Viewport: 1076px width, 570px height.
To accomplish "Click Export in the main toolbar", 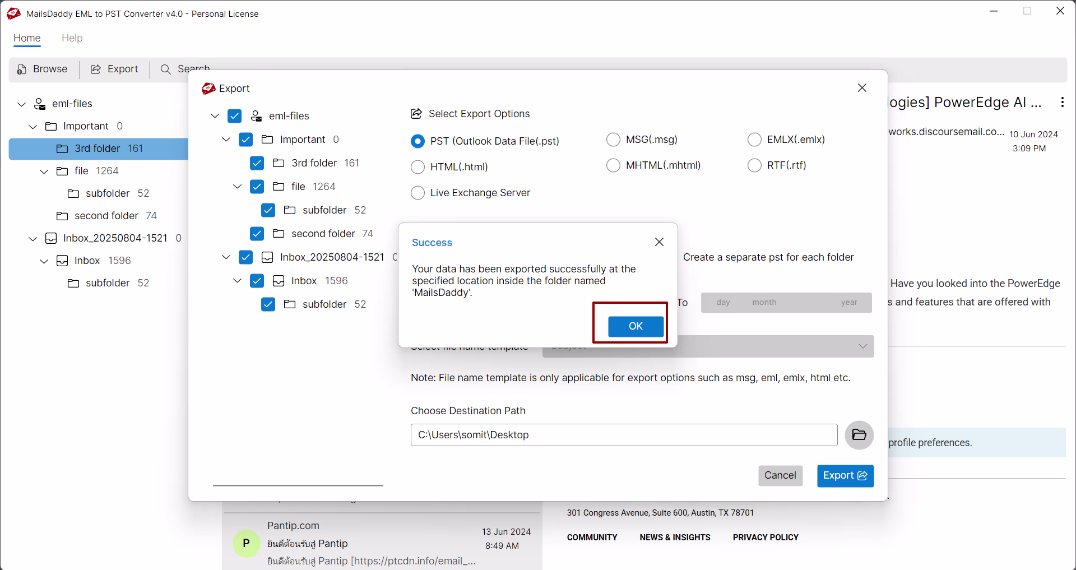I will tap(114, 69).
